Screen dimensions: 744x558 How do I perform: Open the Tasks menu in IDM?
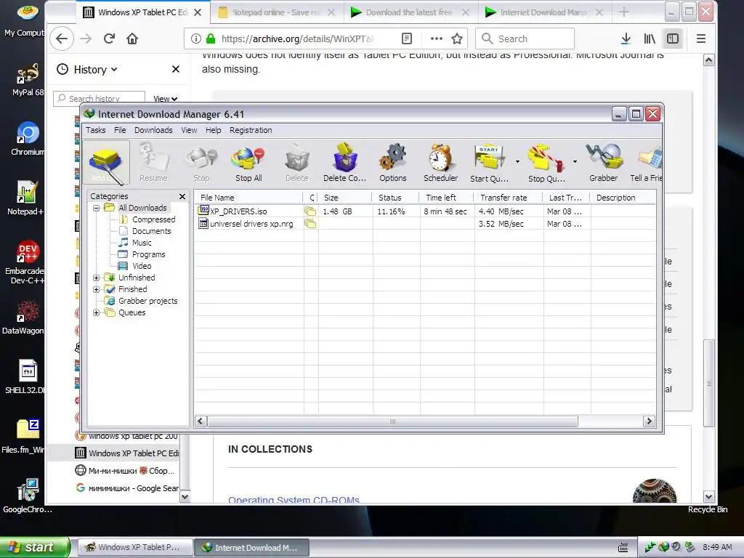[95, 130]
